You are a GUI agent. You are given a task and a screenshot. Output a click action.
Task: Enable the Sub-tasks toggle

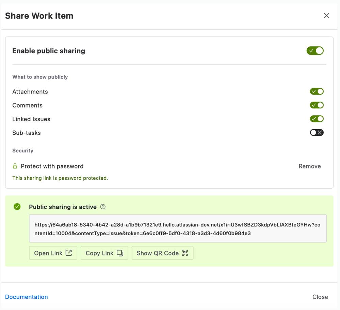(x=317, y=133)
